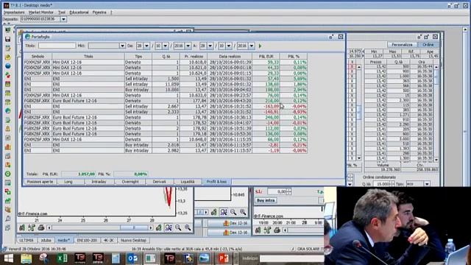The image size is (471, 265).
Task: Run the search with the green play arrow
Action: tap(260, 46)
